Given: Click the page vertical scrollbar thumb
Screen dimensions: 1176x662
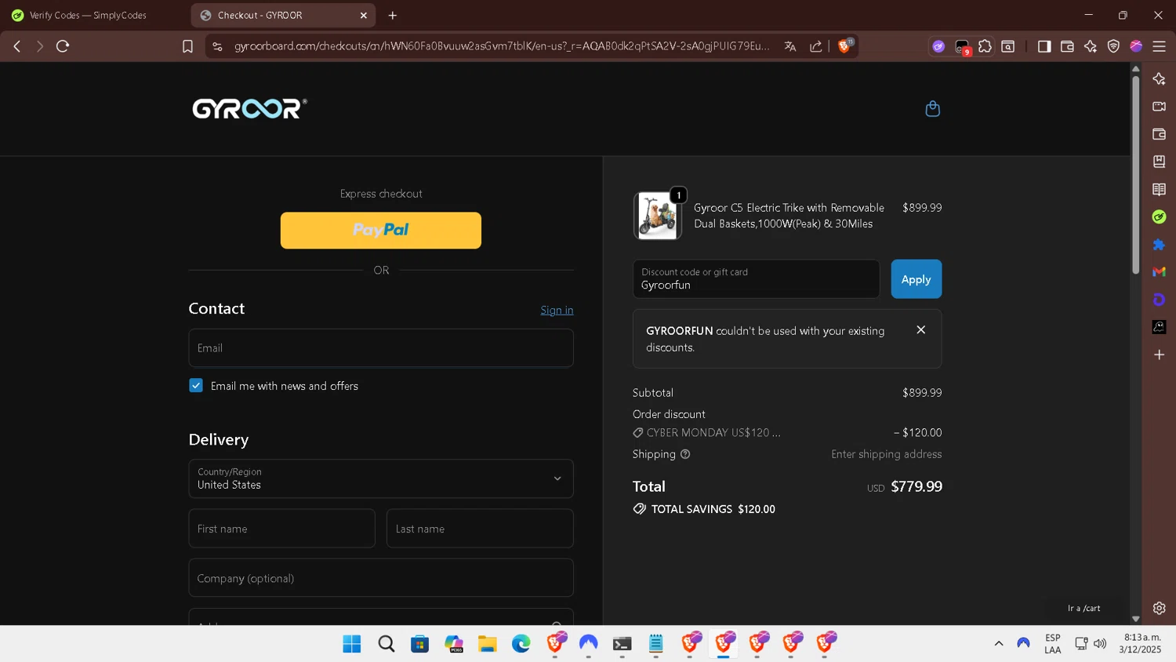Looking at the screenshot, I should coord(1135,174).
